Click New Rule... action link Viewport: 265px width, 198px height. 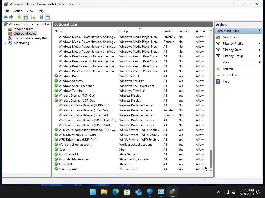230,37
